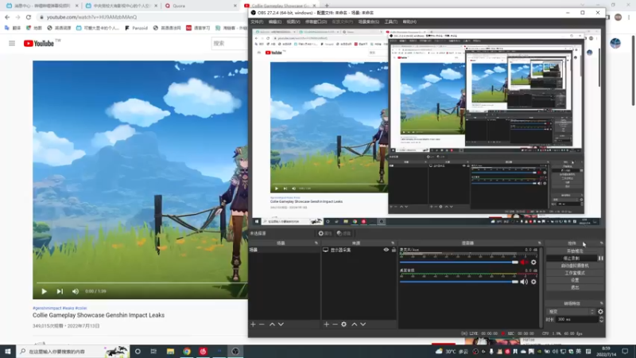Remove the selected source with the minus icon

point(335,325)
